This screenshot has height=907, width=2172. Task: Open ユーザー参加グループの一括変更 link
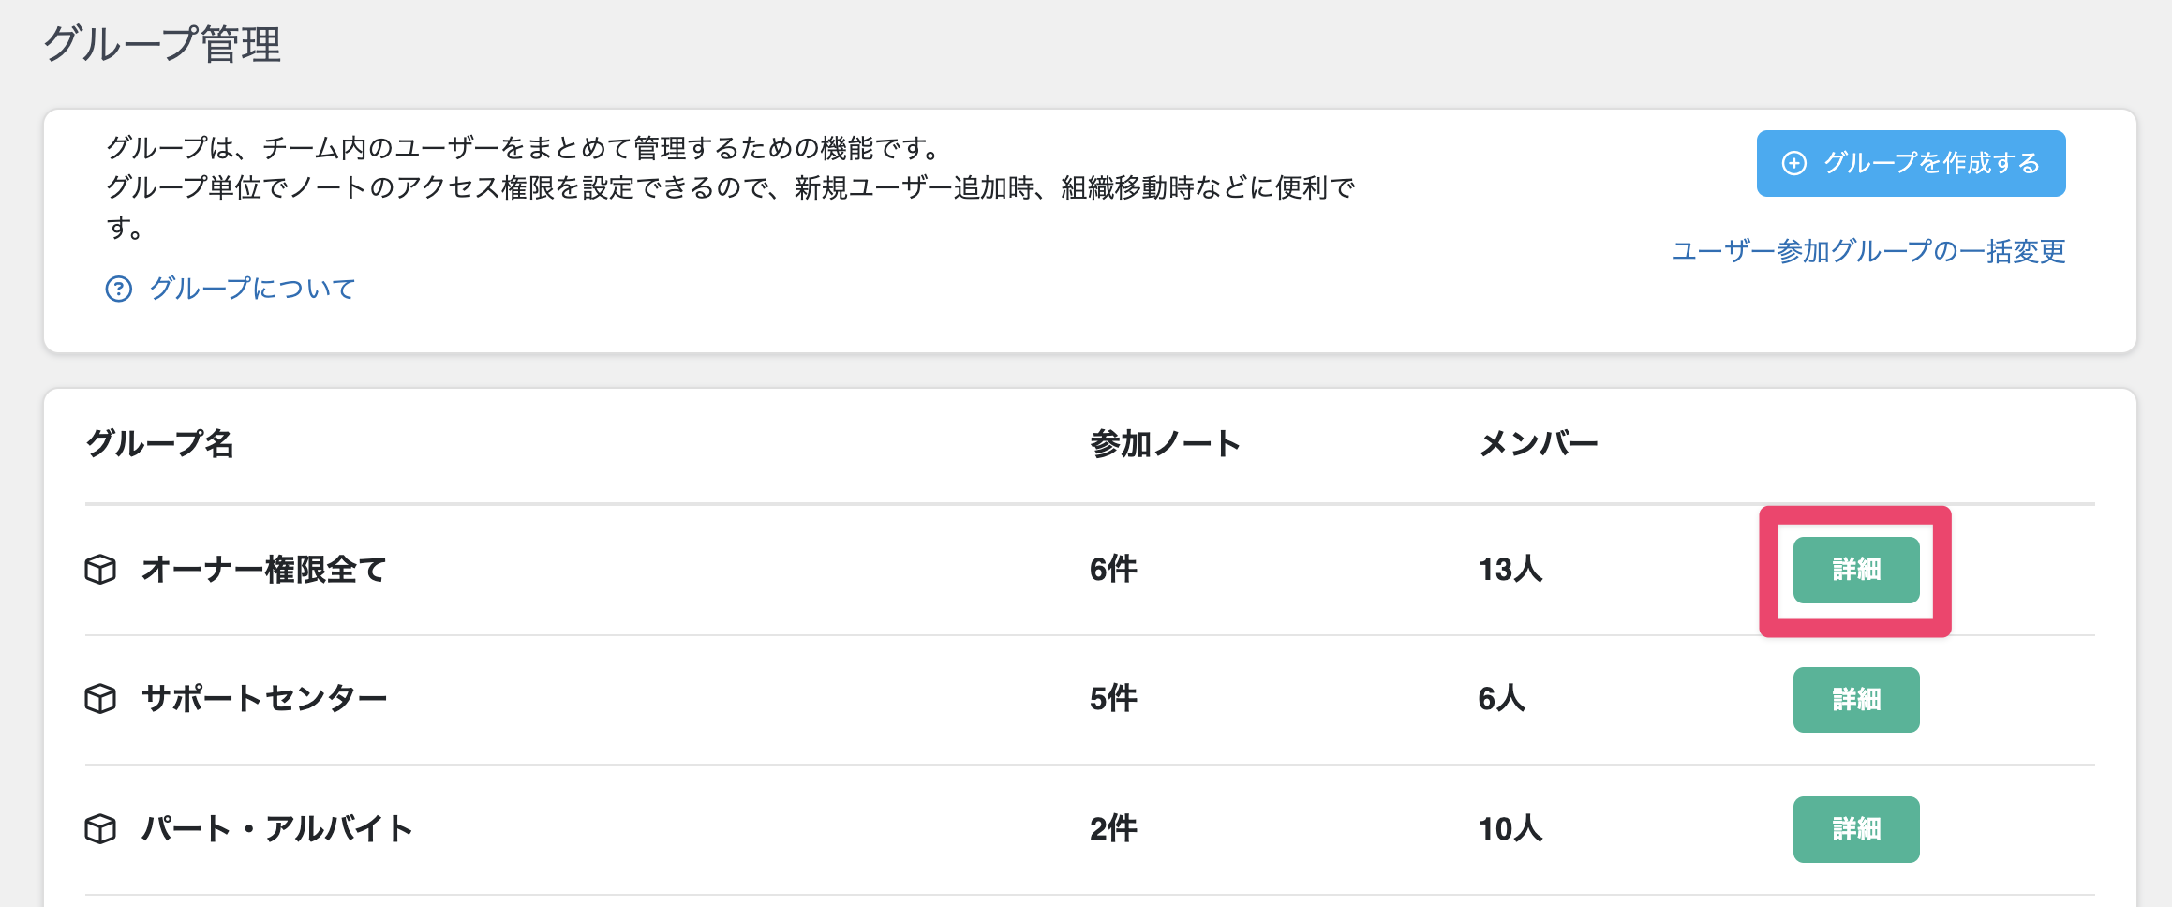[x=1868, y=251]
